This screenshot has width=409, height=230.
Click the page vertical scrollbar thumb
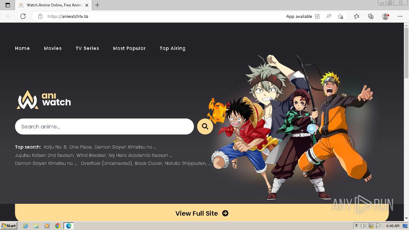[x=406, y=53]
